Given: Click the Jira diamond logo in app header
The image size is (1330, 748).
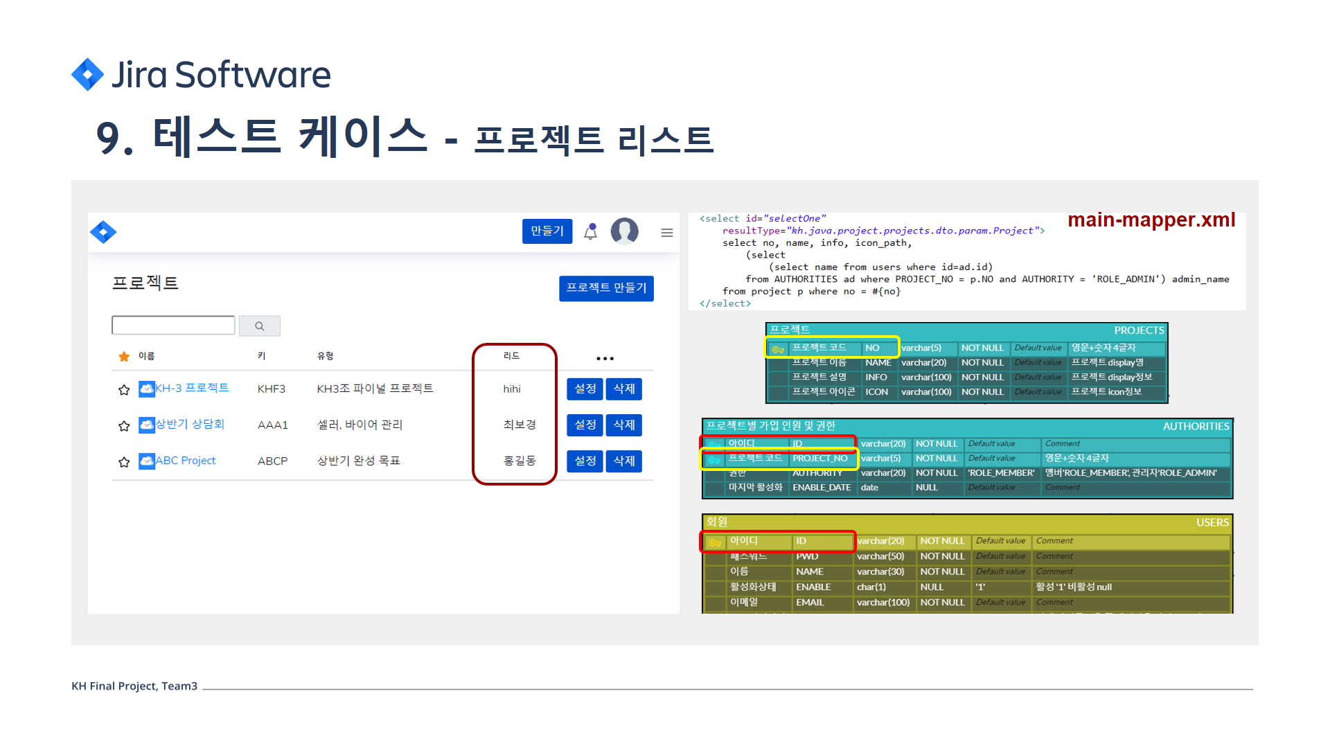Looking at the screenshot, I should (x=103, y=232).
